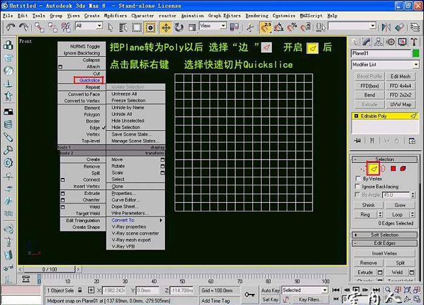Open the Display panel tab
The image size is (424, 305).
pyautogui.click(x=402, y=42)
